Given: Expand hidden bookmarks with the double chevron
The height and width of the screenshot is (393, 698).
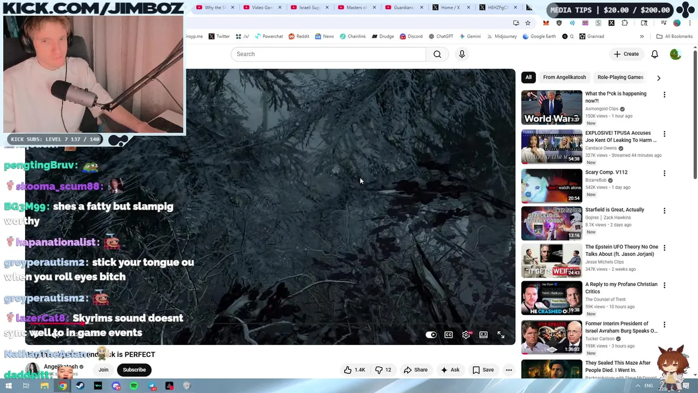Looking at the screenshot, I should coord(642,37).
